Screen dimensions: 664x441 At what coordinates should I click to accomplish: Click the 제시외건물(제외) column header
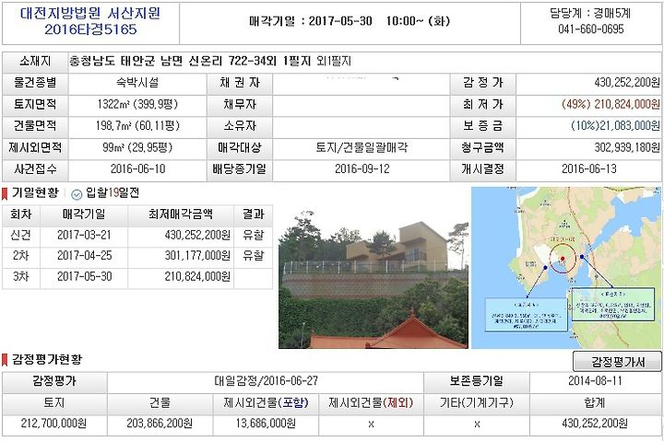[x=371, y=402]
